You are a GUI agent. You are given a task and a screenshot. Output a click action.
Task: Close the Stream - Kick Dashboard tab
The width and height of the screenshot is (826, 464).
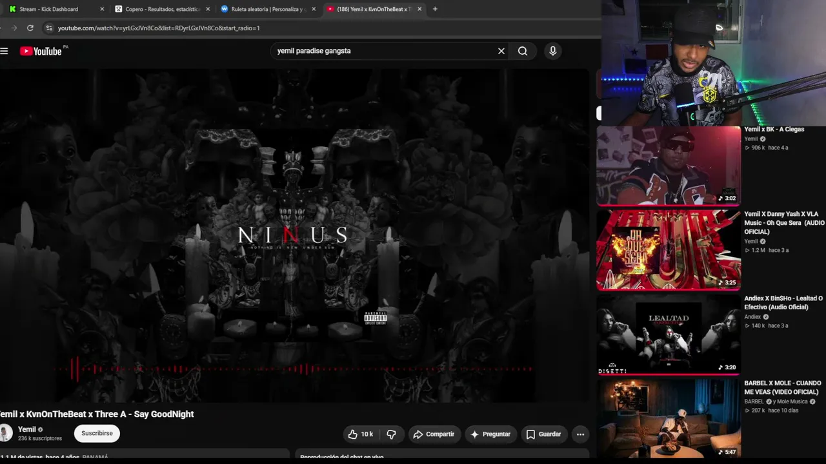click(102, 9)
